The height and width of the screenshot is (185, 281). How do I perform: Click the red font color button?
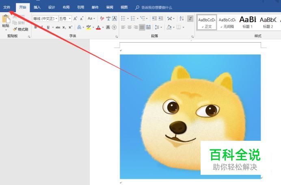point(98,27)
